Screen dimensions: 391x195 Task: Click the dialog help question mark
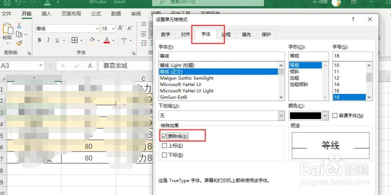click(x=353, y=19)
